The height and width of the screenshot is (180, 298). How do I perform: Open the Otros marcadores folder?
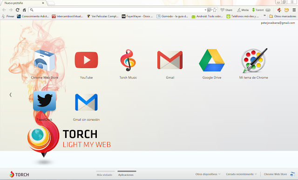pyautogui.click(x=283, y=16)
